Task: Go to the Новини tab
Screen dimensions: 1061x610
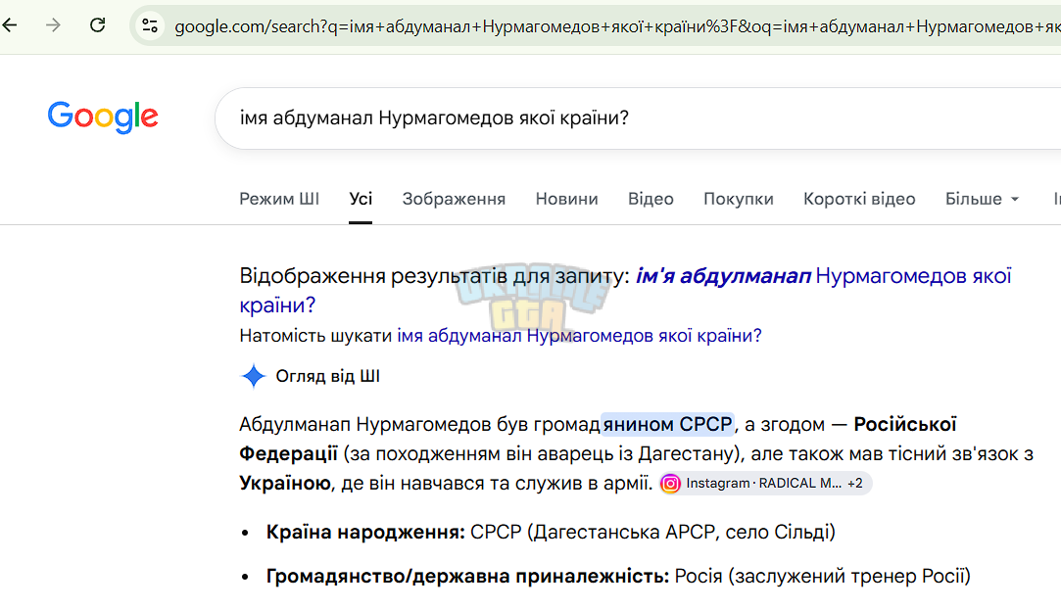Action: coord(566,199)
